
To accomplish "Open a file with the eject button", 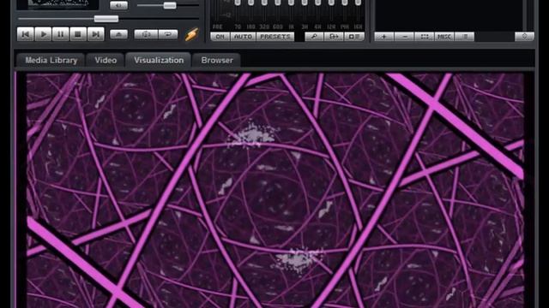I will [x=118, y=34].
